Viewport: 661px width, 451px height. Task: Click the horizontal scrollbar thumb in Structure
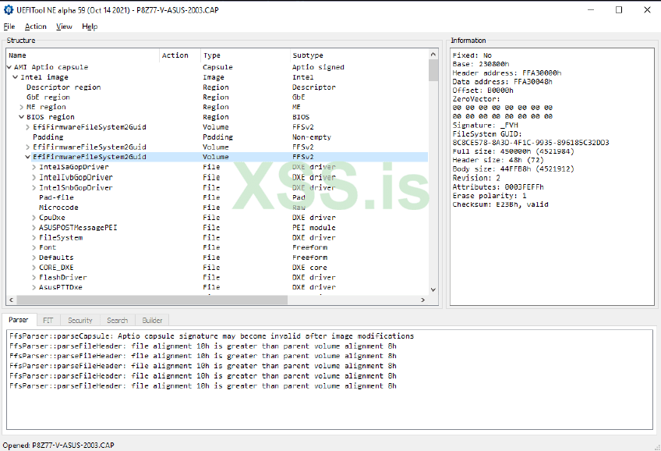point(152,300)
